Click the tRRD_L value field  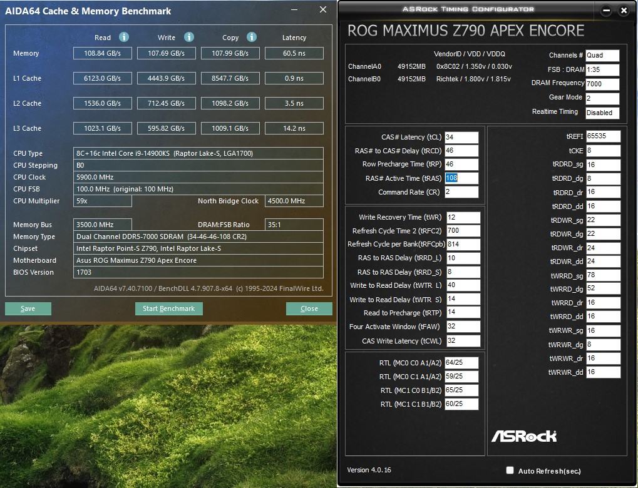tap(463, 258)
